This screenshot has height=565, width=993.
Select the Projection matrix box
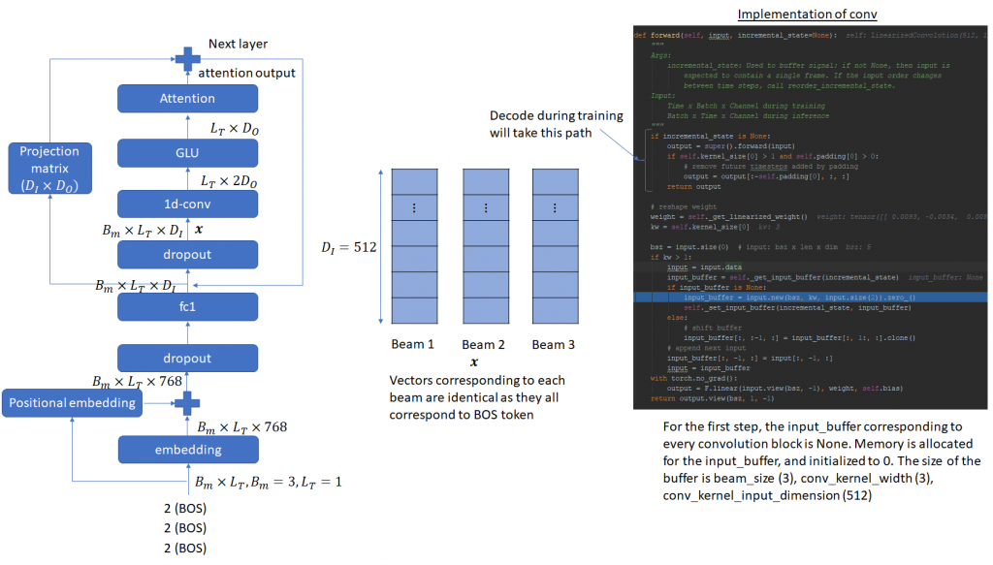[48, 167]
